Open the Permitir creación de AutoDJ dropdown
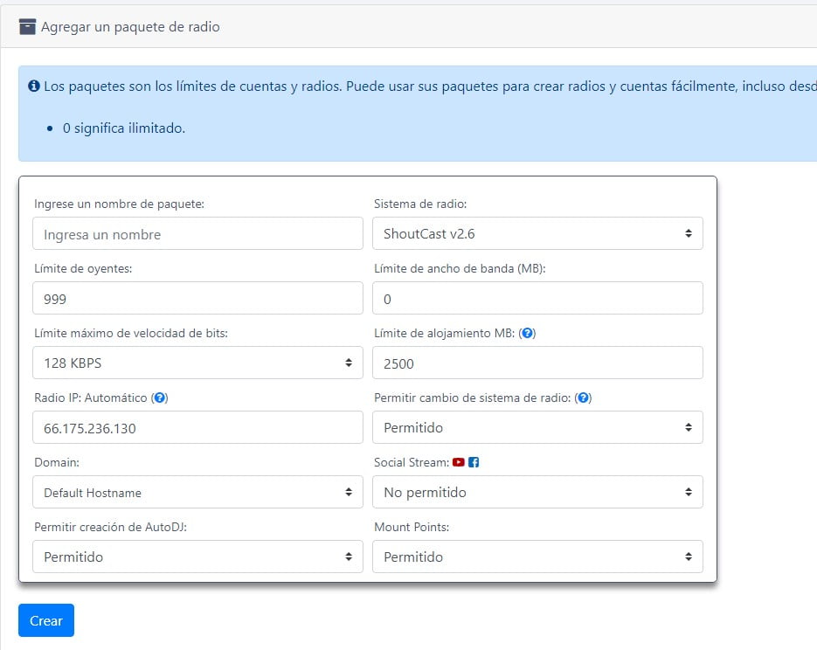This screenshot has width=817, height=650. (197, 557)
